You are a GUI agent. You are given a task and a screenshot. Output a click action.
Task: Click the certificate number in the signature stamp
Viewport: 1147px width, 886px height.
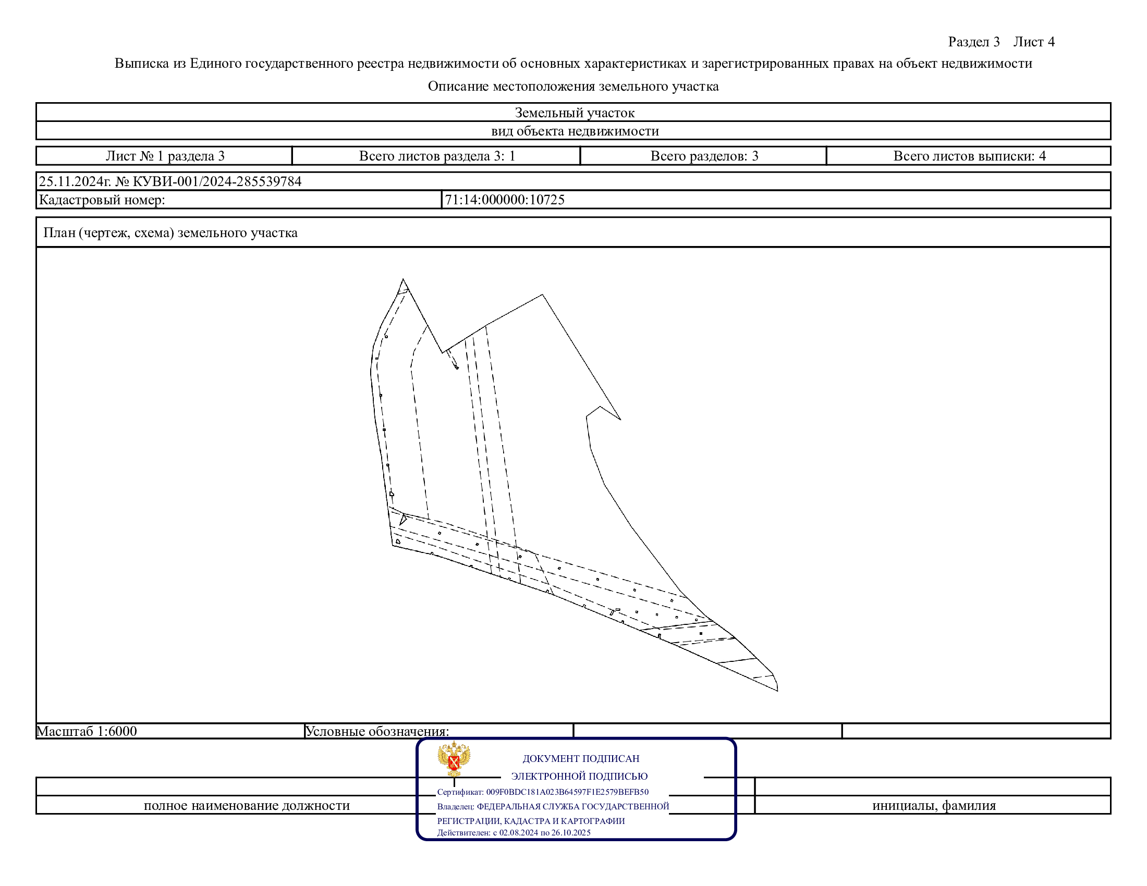pyautogui.click(x=567, y=792)
